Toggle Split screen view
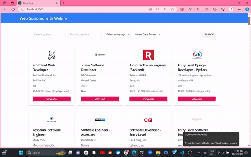Screen dimensions: 251x157 [199, 9]
